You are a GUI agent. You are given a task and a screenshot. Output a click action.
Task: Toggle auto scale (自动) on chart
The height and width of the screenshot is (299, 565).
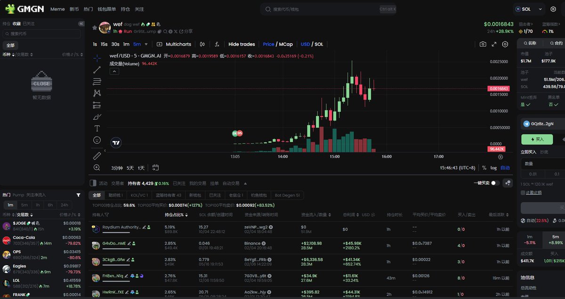(505, 168)
